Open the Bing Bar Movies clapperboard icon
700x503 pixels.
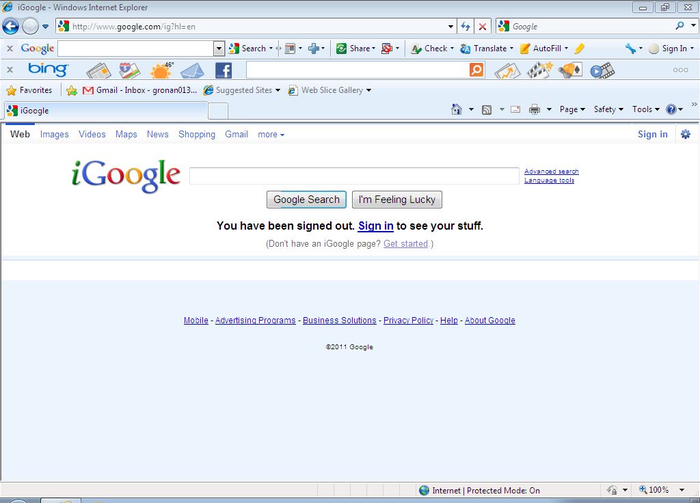click(539, 70)
